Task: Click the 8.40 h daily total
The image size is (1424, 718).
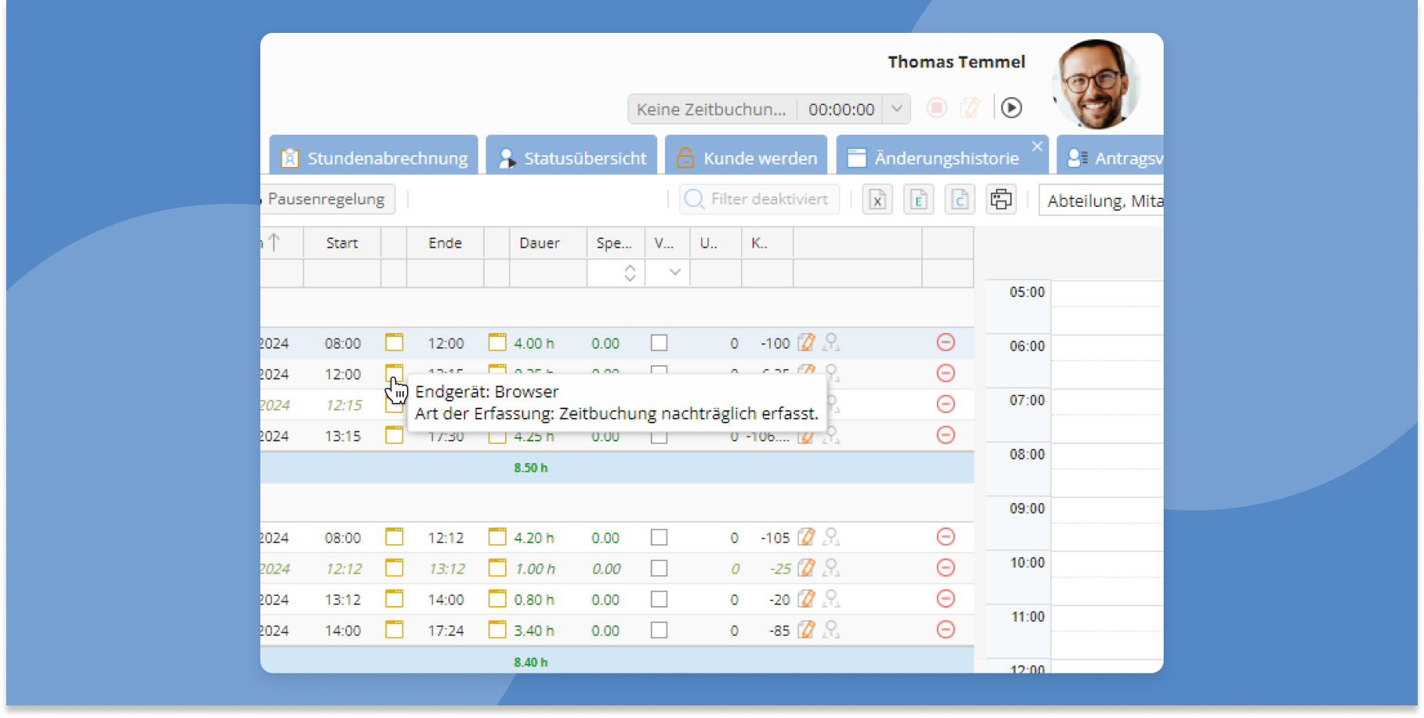Action: (531, 662)
